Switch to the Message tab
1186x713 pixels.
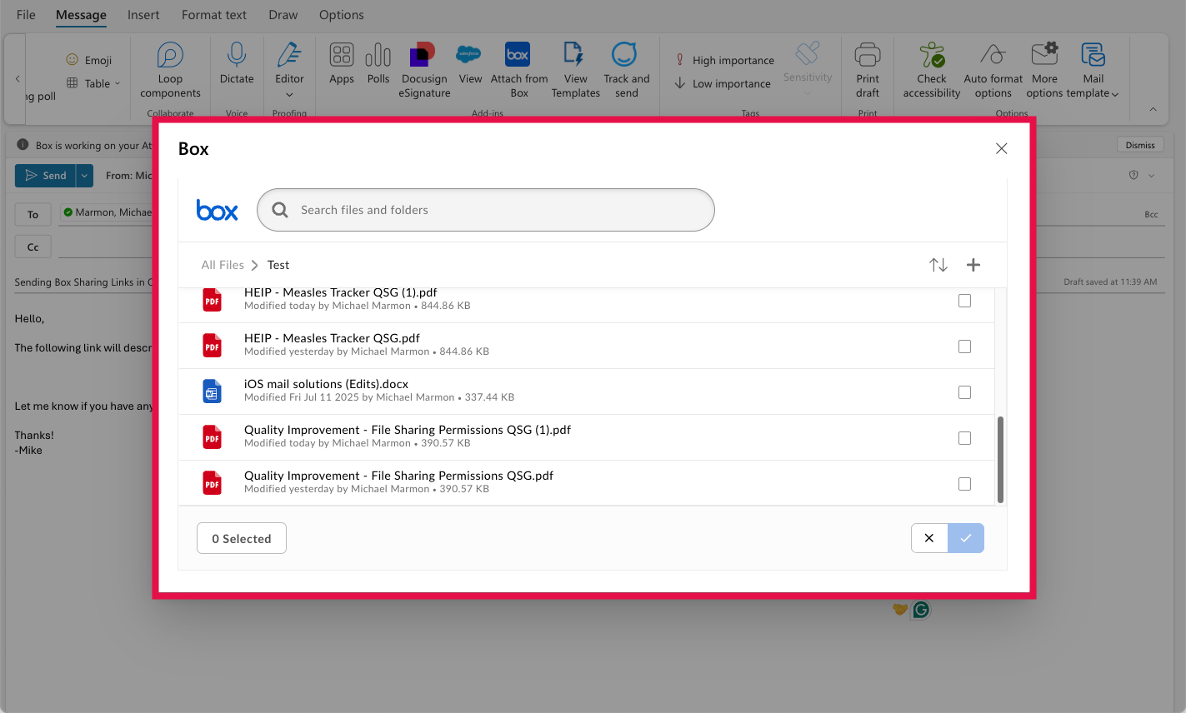point(81,15)
